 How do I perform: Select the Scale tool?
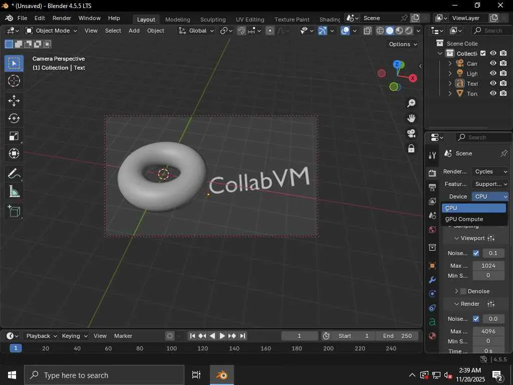pos(14,136)
